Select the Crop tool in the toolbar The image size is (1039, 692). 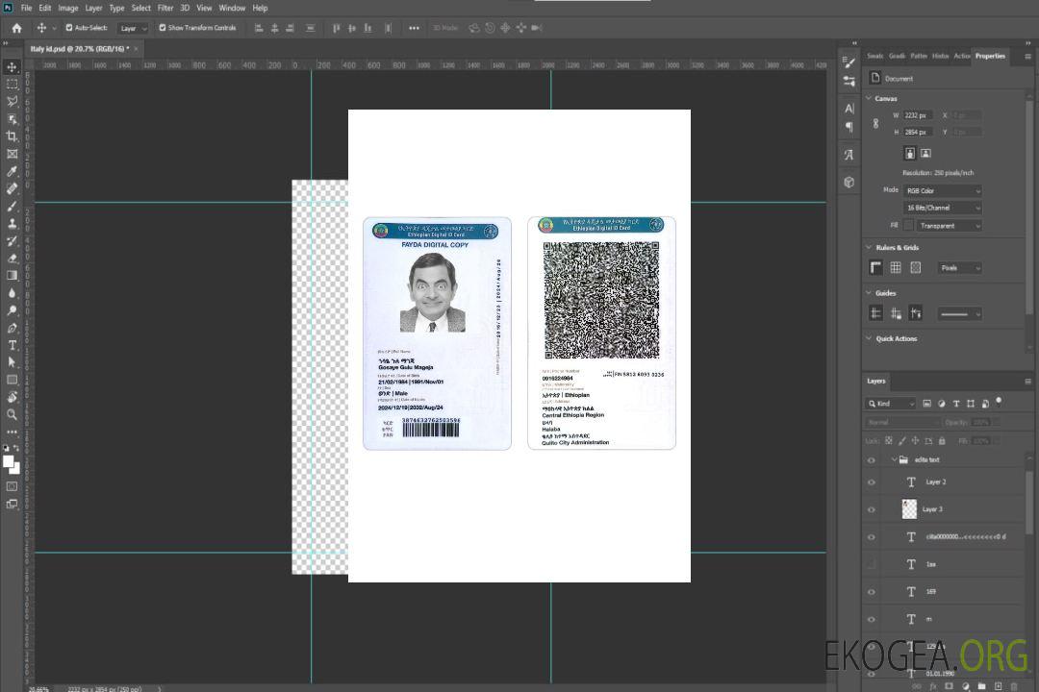[x=13, y=136]
